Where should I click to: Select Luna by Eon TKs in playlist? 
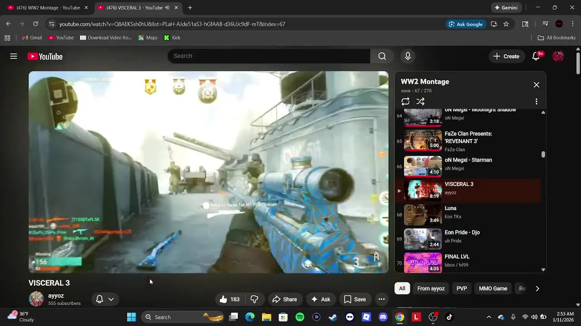[468, 215]
